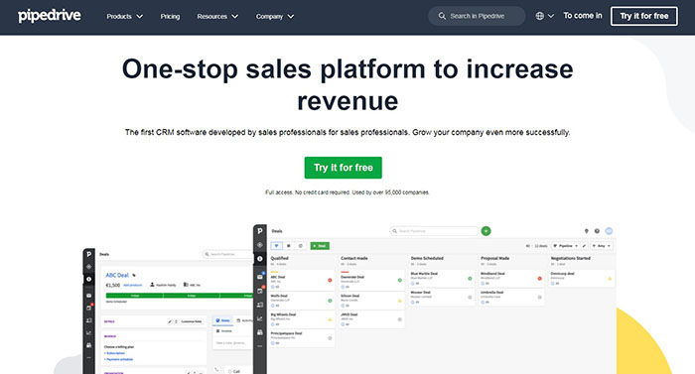Click yellow warning icon on Omnicorp deal
Viewport: 695px width, 374px height.
(x=610, y=279)
